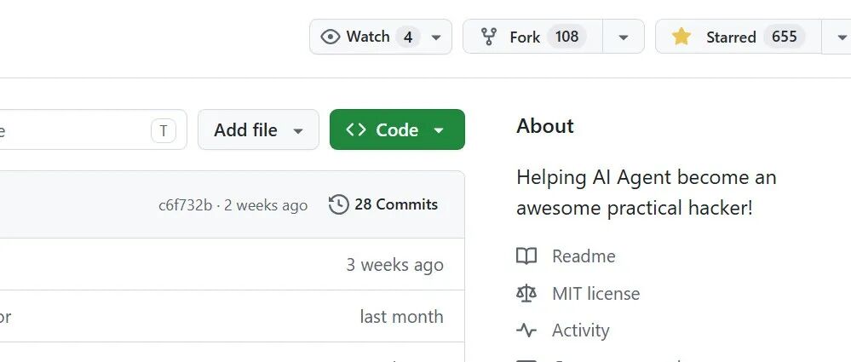Click the '2 weeks ago' commit timestamp
The image size is (851, 362).
click(266, 205)
